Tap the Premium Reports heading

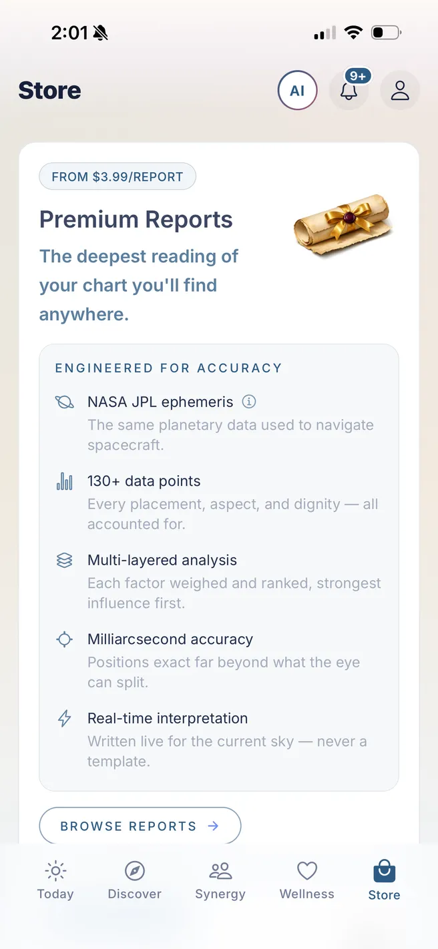(136, 220)
